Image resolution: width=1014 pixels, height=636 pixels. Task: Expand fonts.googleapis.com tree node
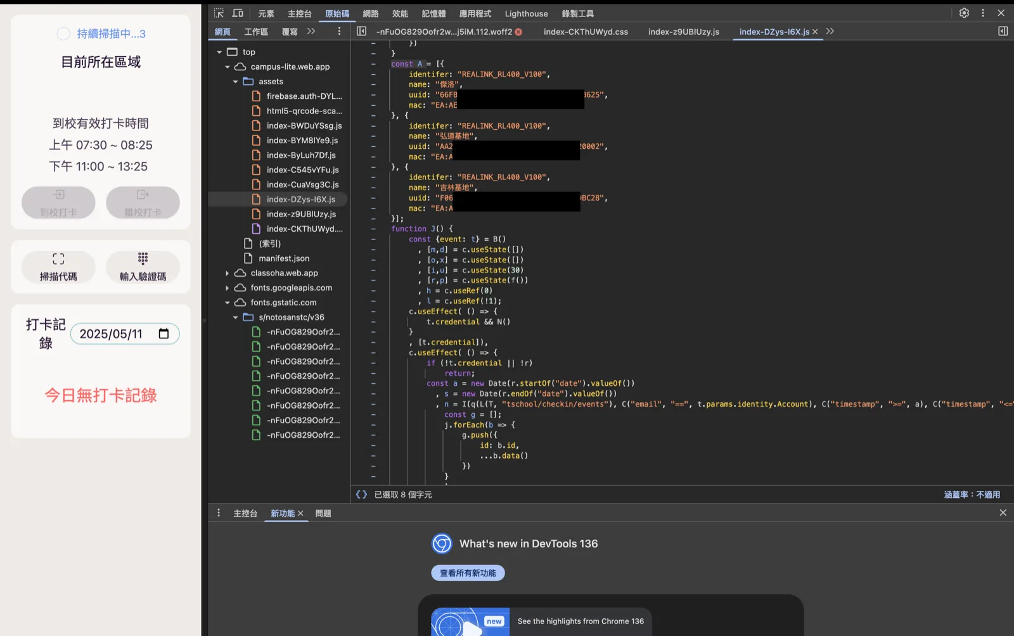227,288
